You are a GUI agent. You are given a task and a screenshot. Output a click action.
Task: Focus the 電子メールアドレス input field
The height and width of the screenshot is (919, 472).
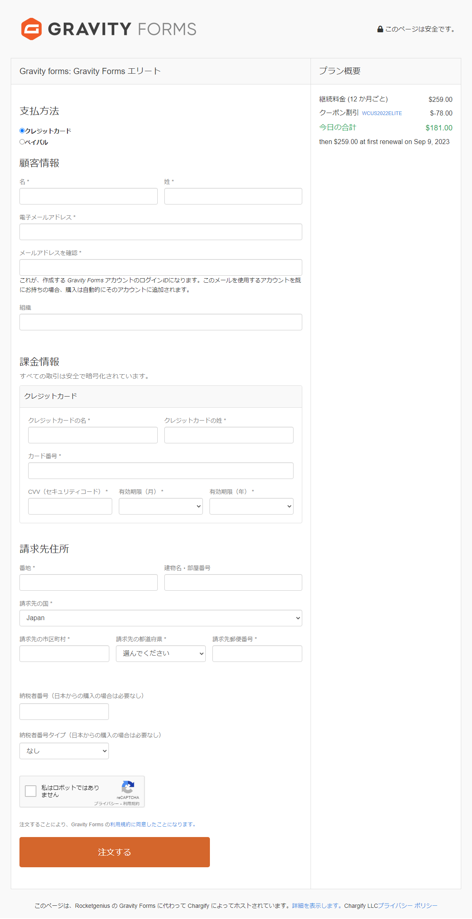tap(161, 232)
